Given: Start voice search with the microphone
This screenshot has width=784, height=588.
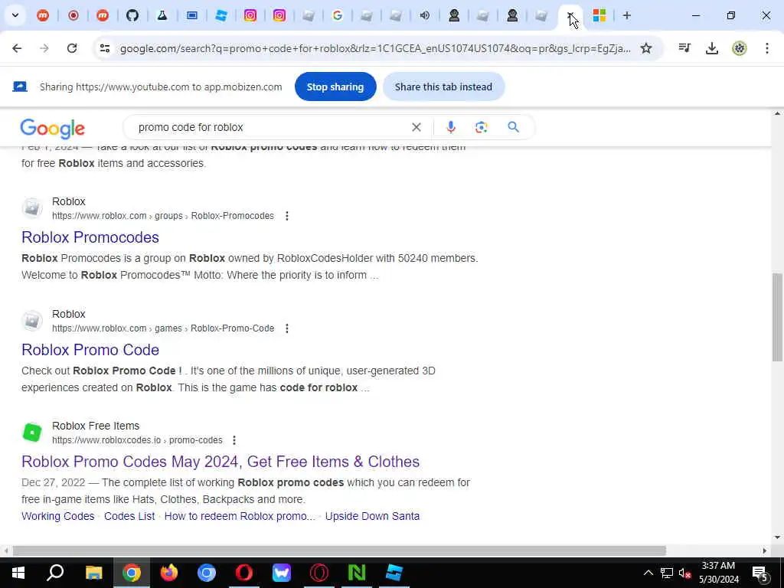Looking at the screenshot, I should tap(450, 127).
